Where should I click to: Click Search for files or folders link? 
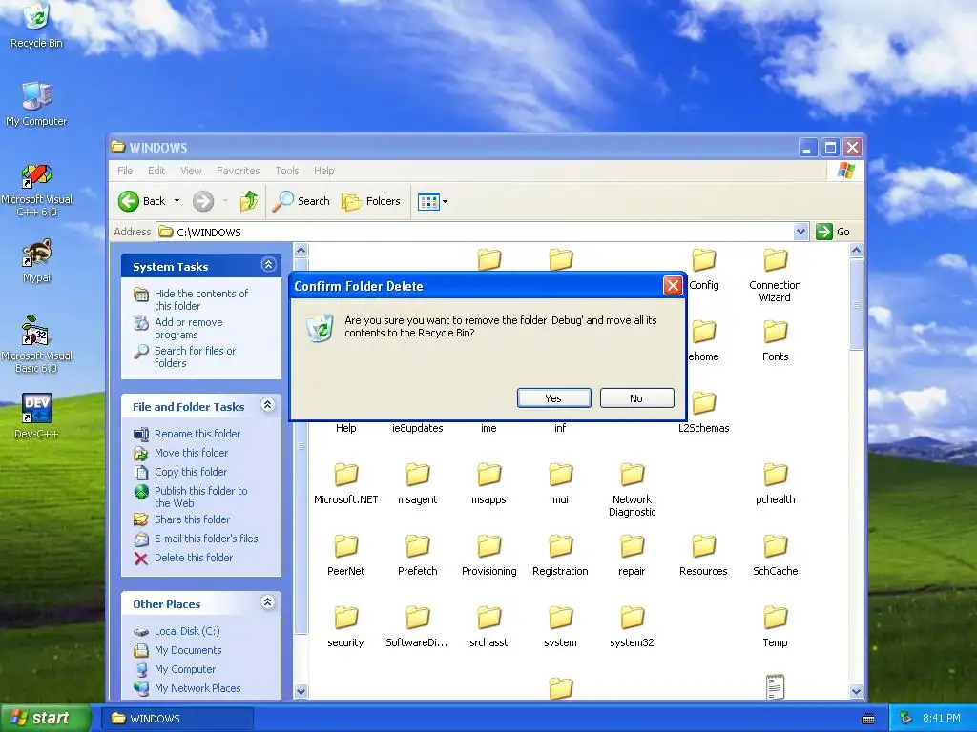195,356
